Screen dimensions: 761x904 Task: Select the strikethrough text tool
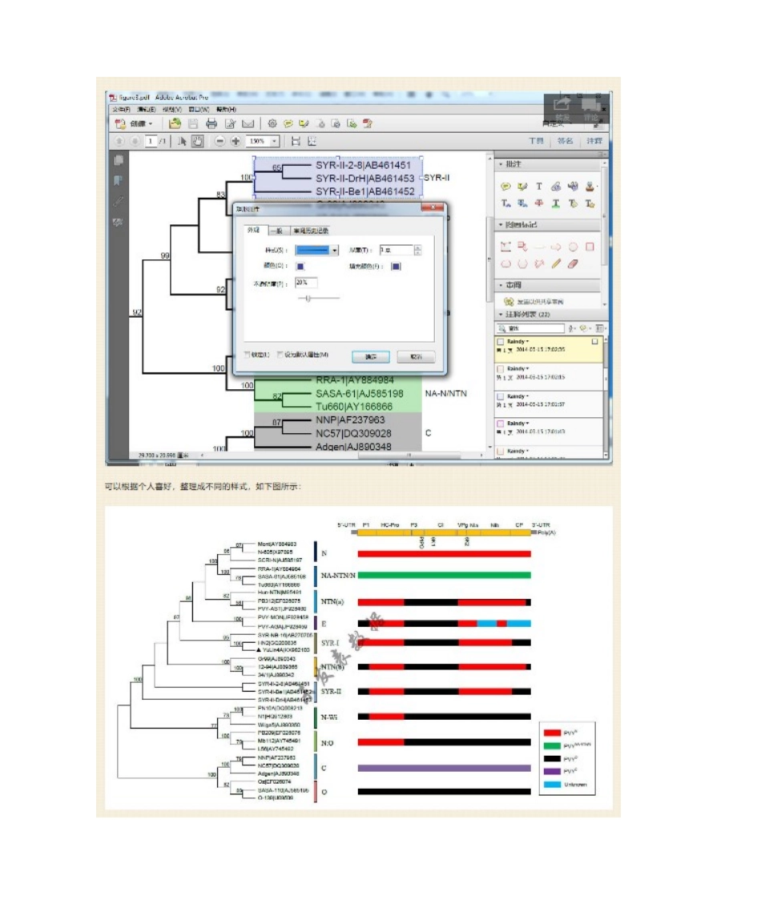point(539,203)
